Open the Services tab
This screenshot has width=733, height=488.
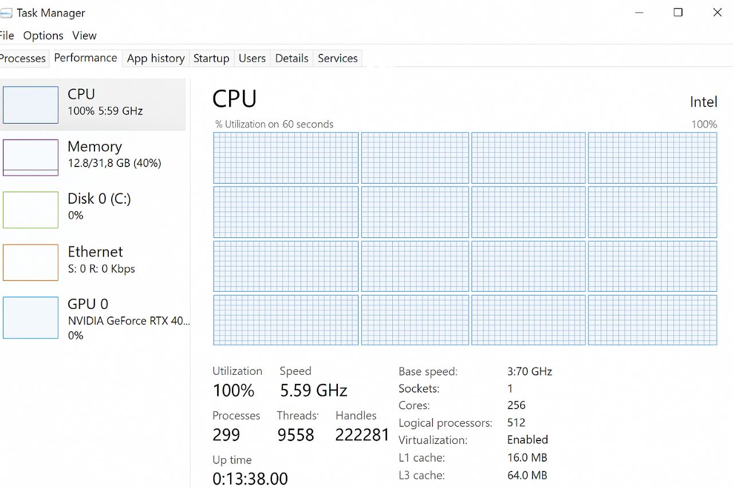coord(337,58)
